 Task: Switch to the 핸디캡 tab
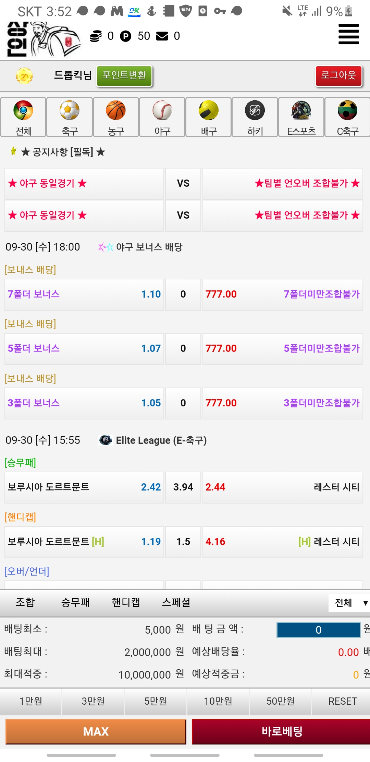[x=126, y=602]
